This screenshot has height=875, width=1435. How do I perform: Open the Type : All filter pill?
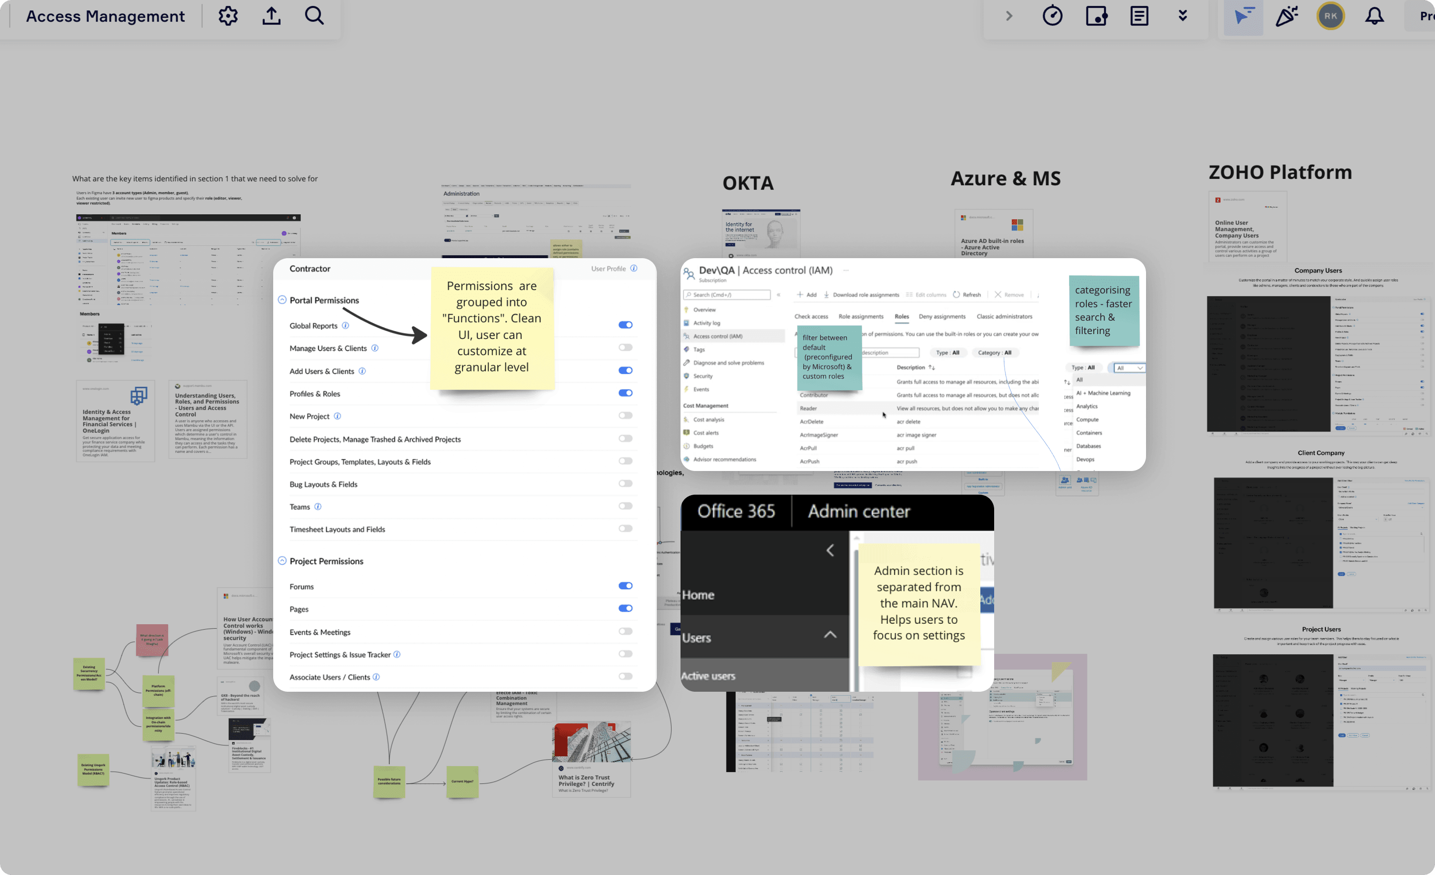click(x=947, y=353)
